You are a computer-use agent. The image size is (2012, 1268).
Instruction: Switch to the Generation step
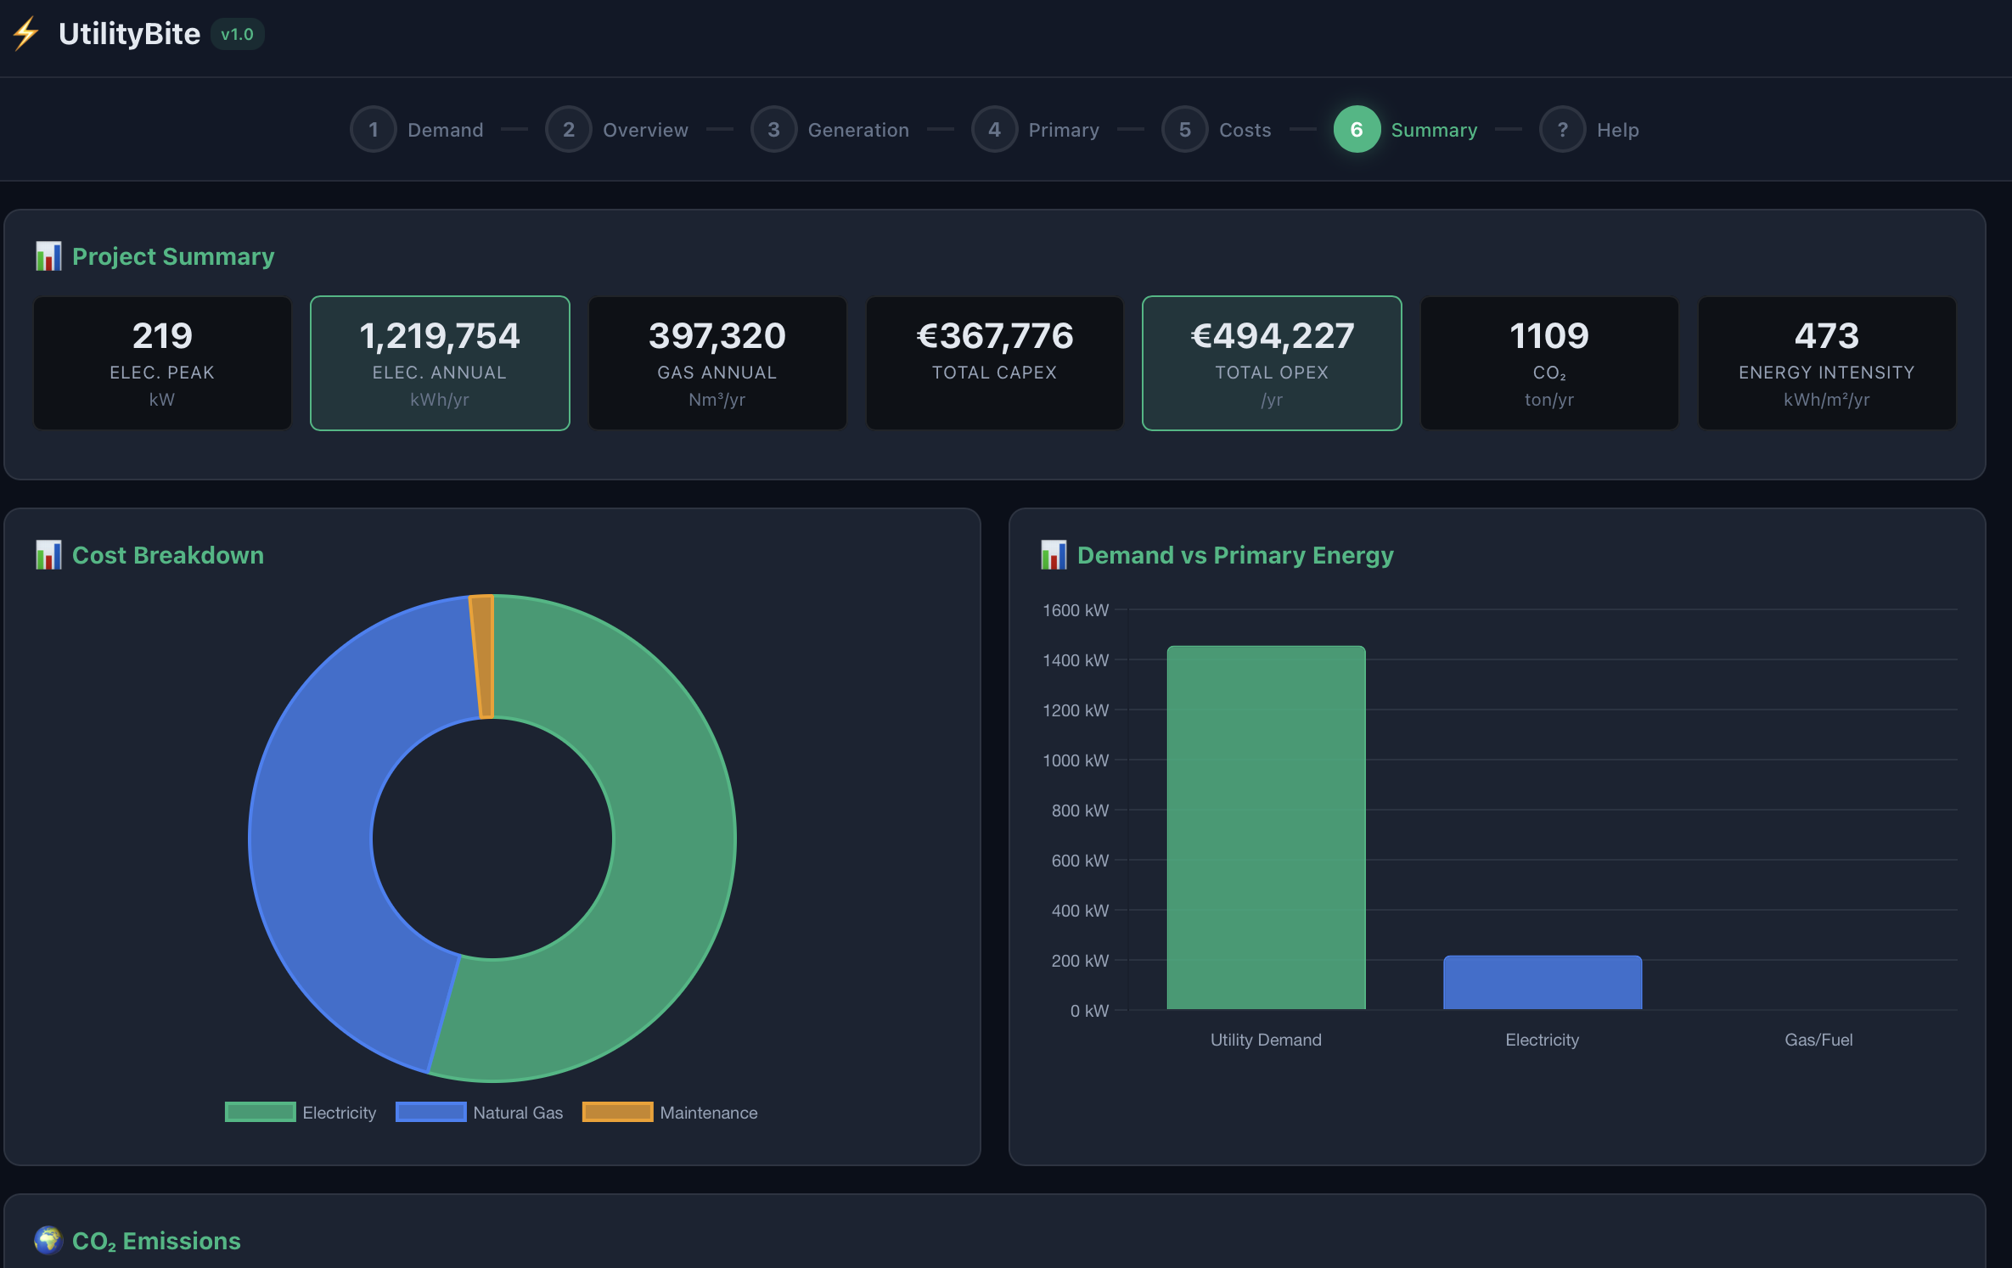point(830,130)
